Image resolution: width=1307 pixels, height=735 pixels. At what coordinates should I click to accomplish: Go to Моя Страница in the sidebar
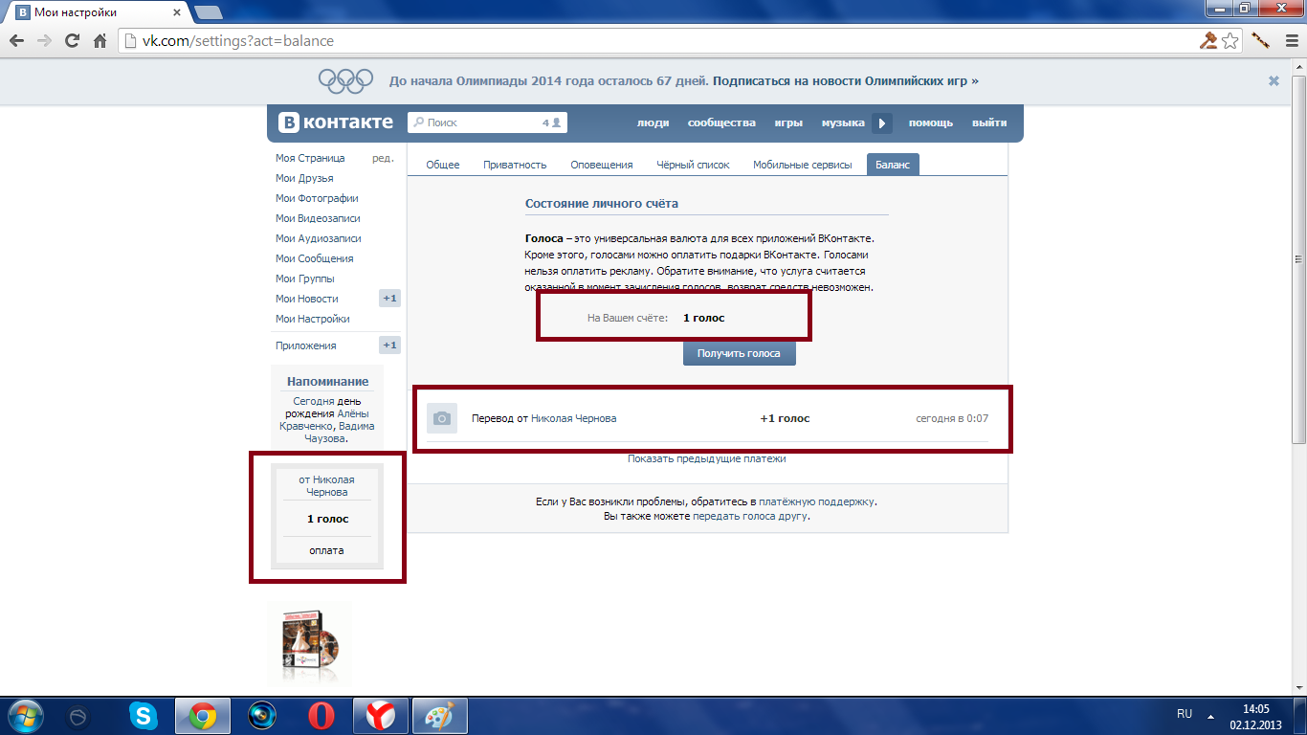click(310, 158)
